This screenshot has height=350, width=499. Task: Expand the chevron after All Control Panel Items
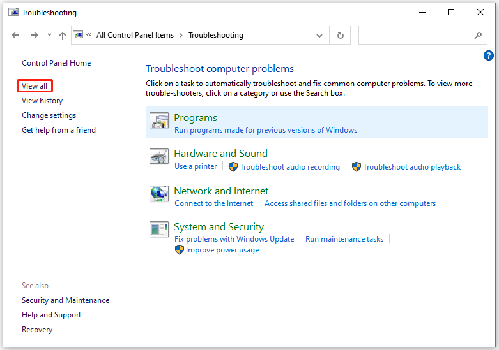click(181, 35)
